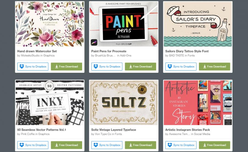
Task: Open Sailor's Diary typeface preview image
Action: click(x=198, y=24)
